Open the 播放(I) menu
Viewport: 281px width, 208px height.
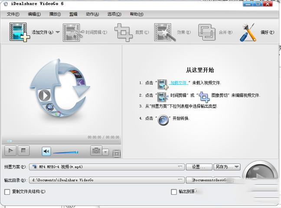pyautogui.click(x=55, y=14)
